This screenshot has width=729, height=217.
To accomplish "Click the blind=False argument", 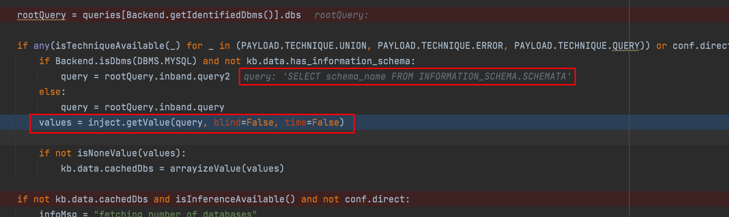I will (244, 122).
